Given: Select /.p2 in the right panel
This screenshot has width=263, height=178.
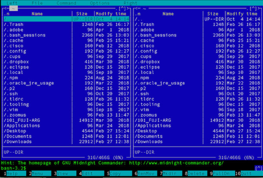Looking at the screenshot, I should point(197,88).
